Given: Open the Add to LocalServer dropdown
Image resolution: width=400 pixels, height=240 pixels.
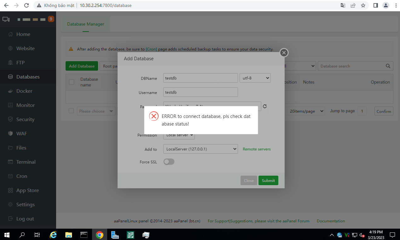Looking at the screenshot, I should click(200, 149).
